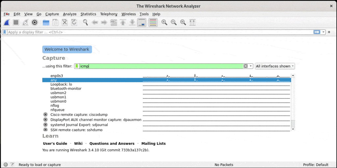This screenshot has width=337, height=168.
Task: Open the Telephony menu
Action: click(109, 14)
